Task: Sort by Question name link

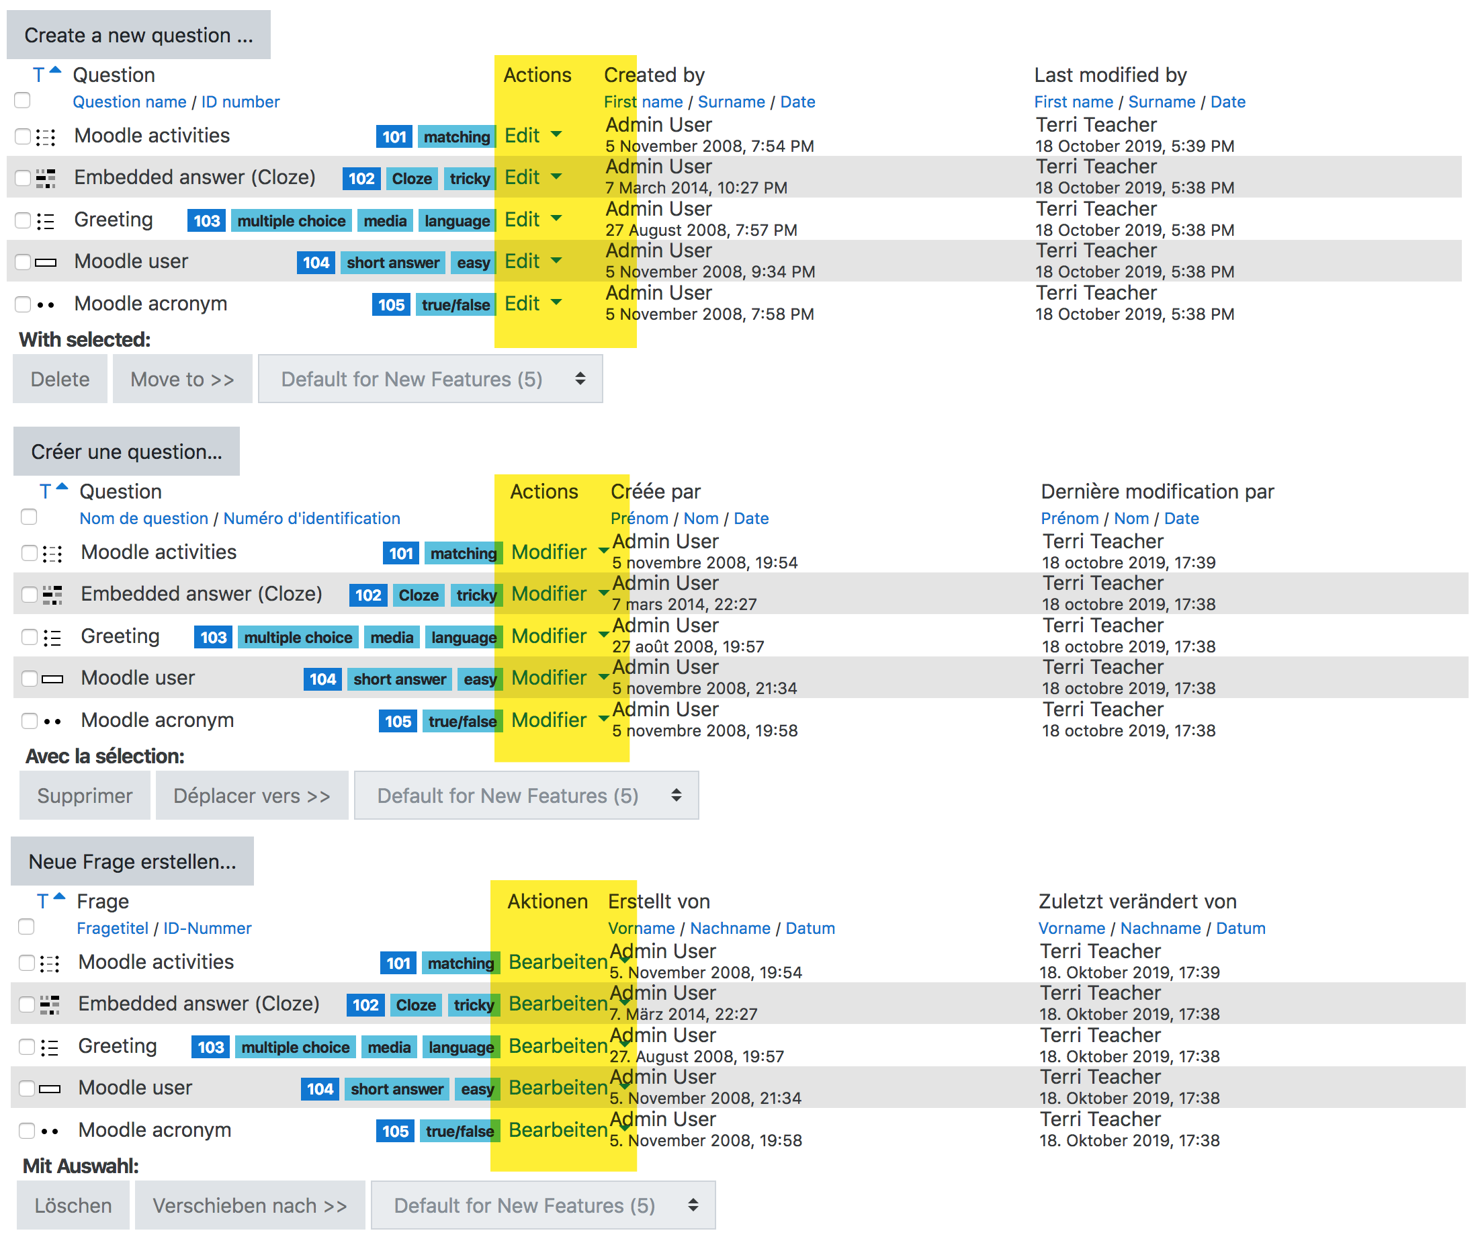Action: pos(130,101)
